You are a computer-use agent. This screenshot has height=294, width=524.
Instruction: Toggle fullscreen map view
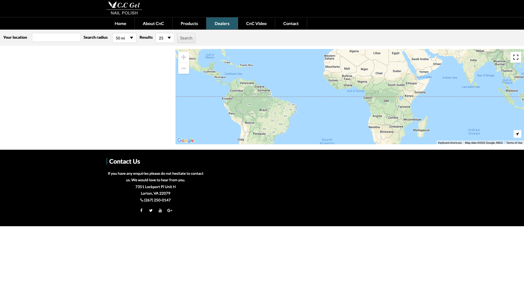click(x=516, y=57)
